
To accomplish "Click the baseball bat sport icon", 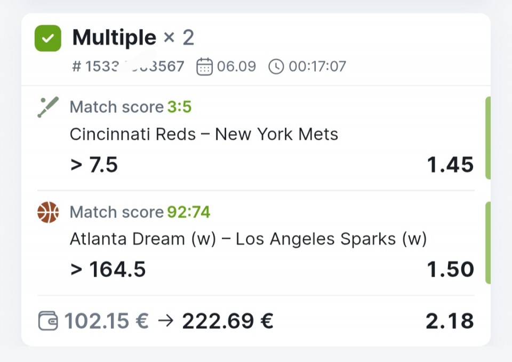I will (x=48, y=107).
